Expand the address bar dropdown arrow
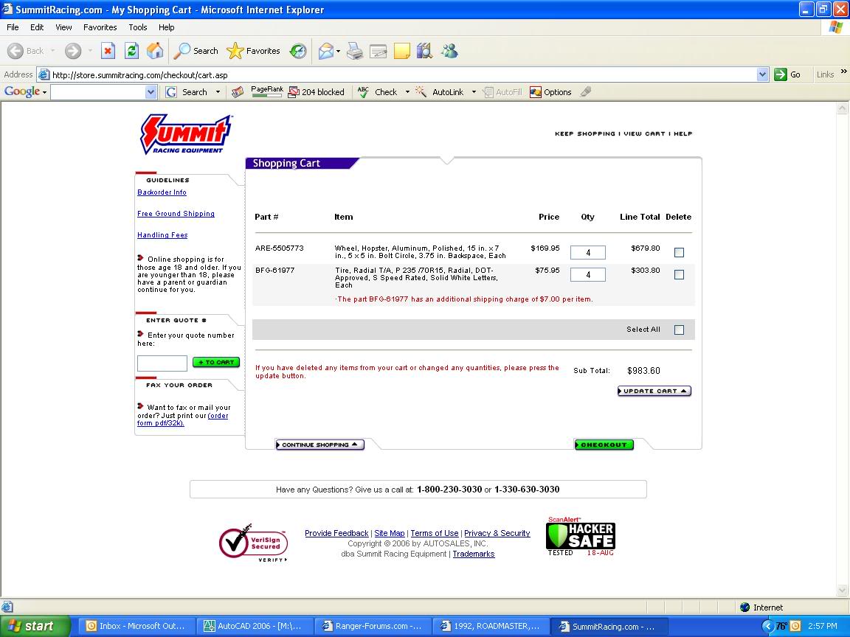850x637 pixels. tap(762, 74)
